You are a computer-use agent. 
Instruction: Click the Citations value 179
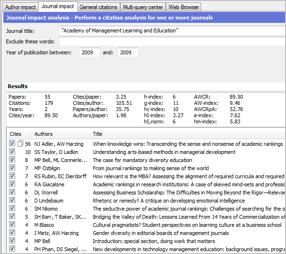49,103
